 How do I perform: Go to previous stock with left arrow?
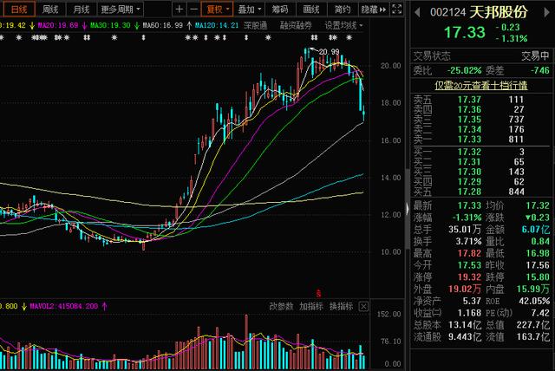[x=417, y=12]
